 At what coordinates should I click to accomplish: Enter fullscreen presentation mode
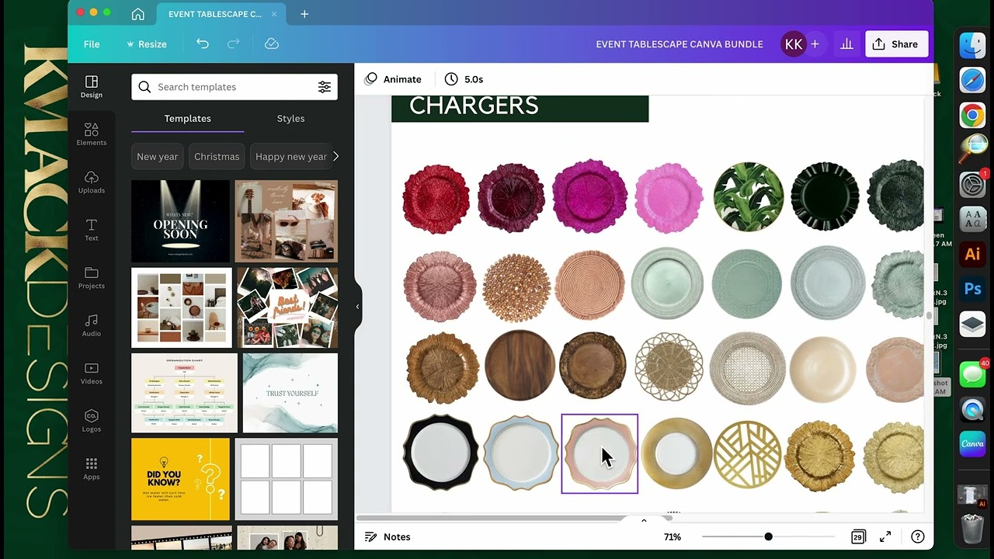(x=885, y=536)
